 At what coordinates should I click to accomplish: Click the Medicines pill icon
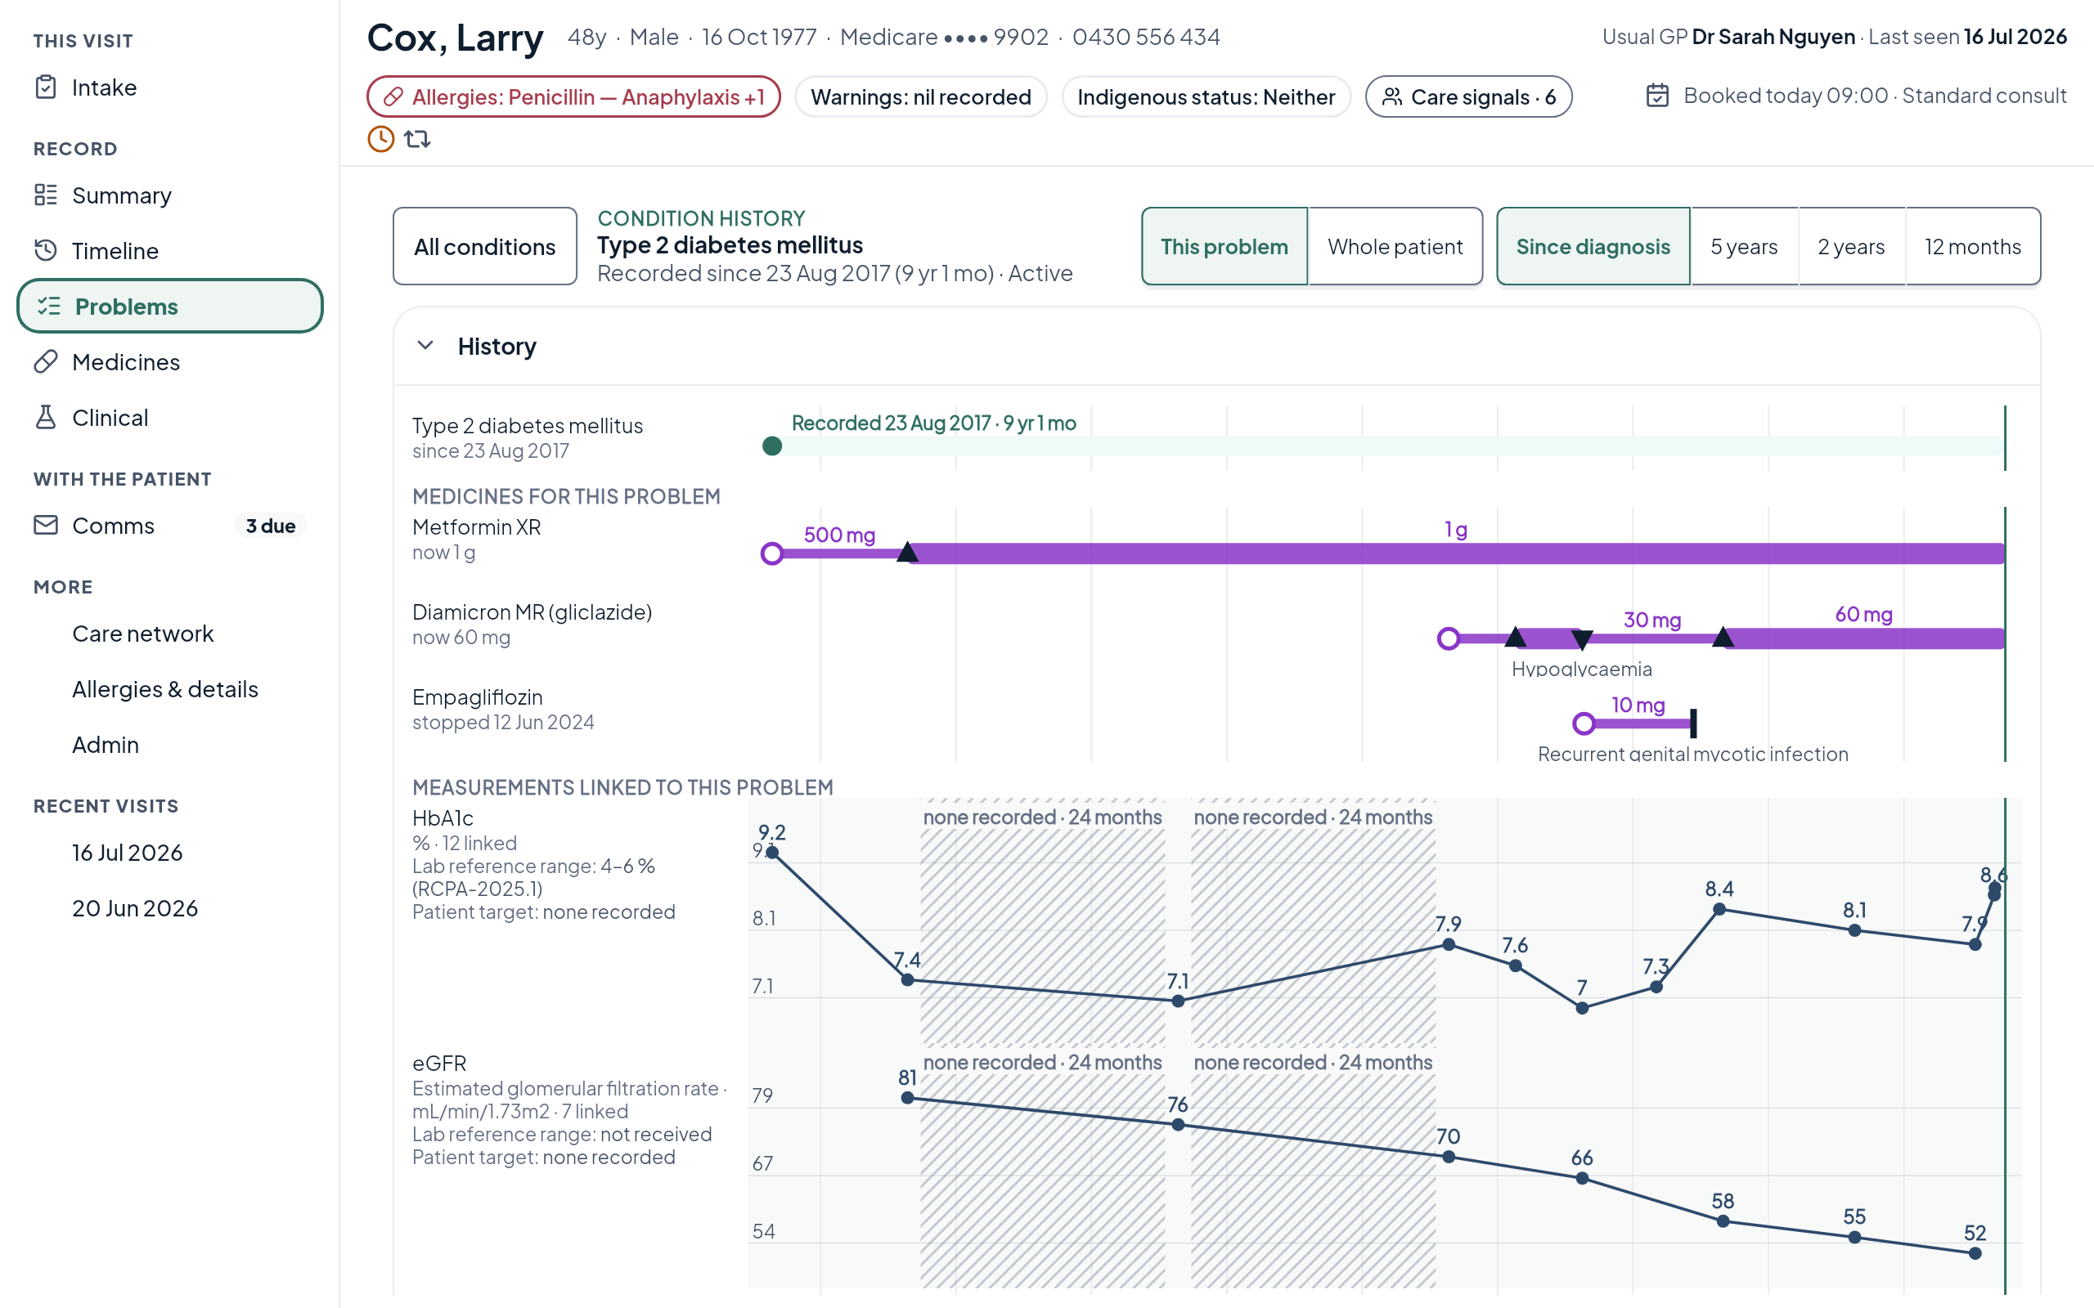[x=46, y=361]
